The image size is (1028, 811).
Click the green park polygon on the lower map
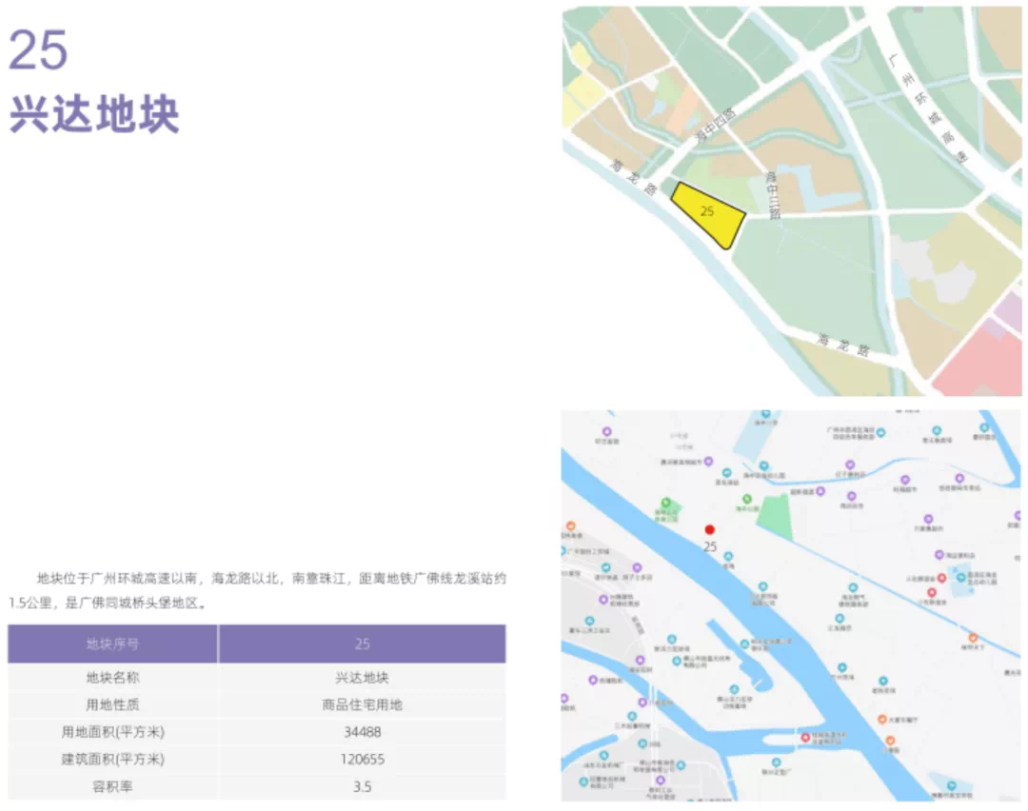pyautogui.click(x=775, y=518)
